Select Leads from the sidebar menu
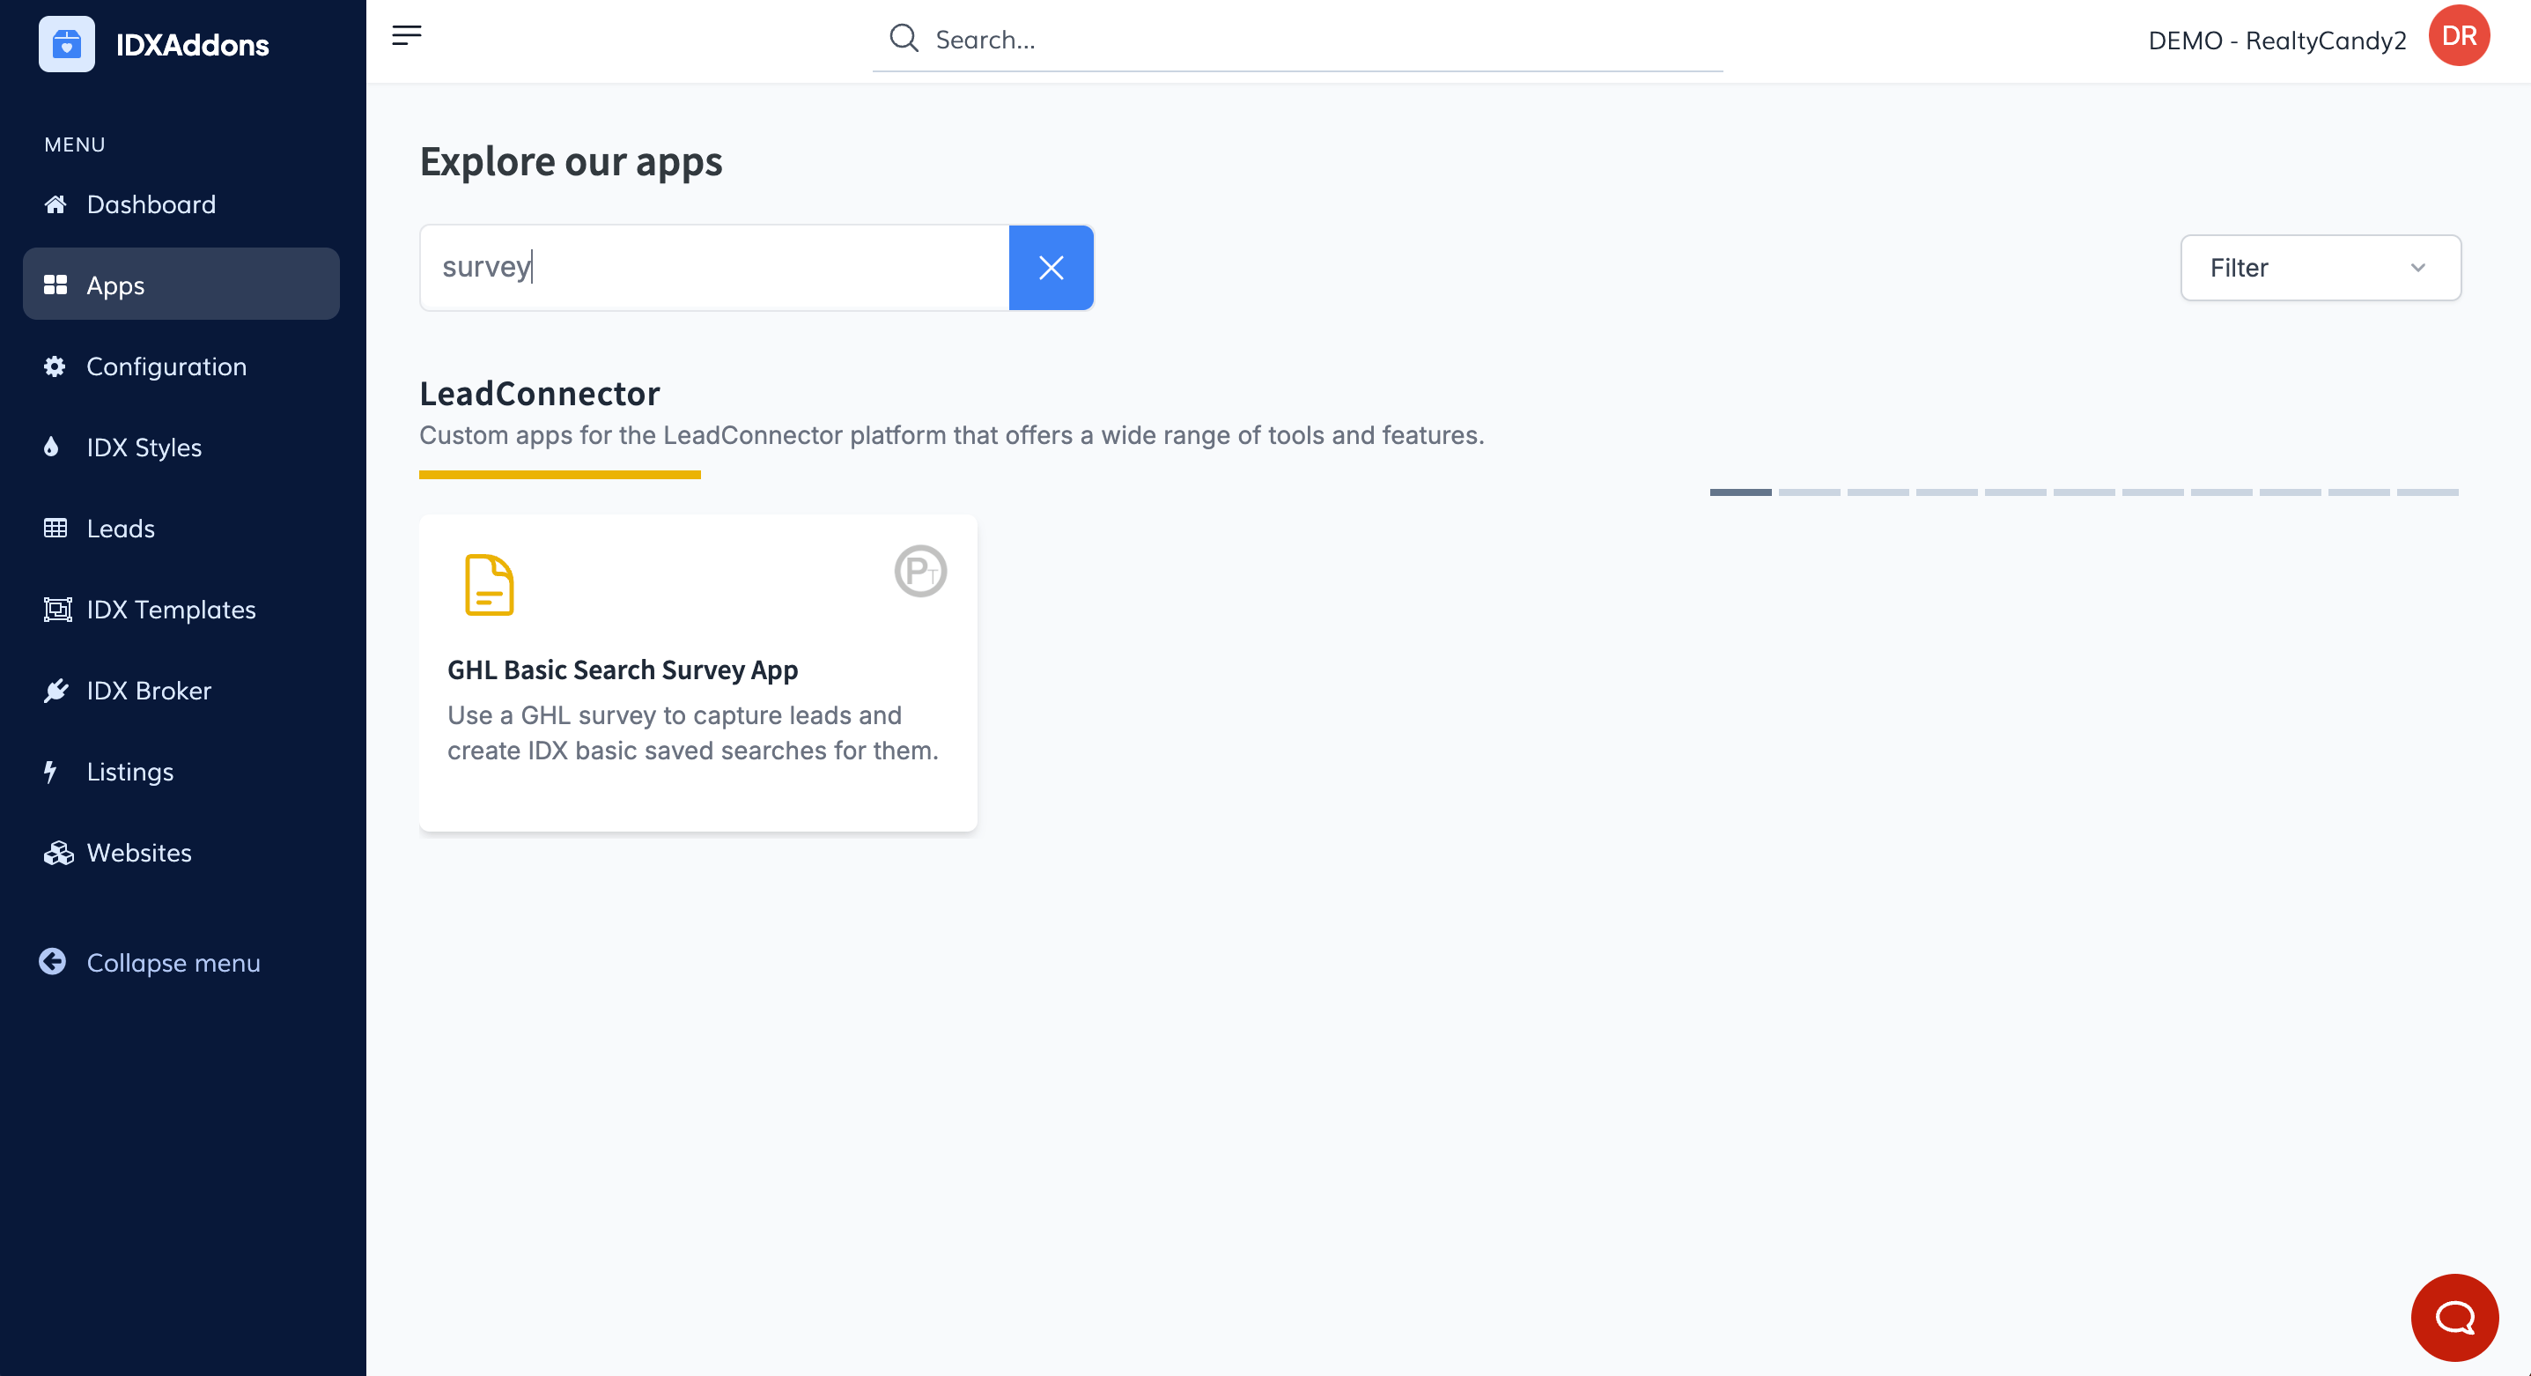This screenshot has width=2531, height=1376. [x=120, y=529]
